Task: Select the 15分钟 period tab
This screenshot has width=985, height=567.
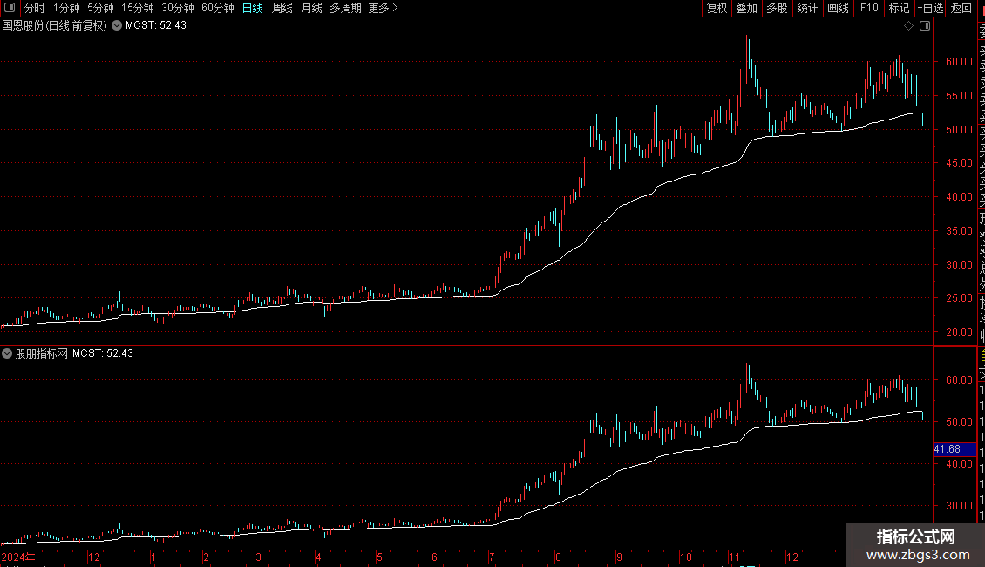Action: click(138, 8)
